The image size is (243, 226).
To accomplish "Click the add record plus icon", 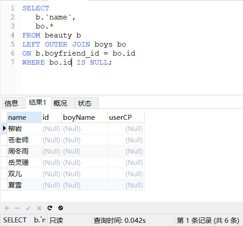I will coord(6,208).
